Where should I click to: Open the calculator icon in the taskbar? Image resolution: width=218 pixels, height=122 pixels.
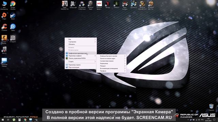tap(19, 120)
